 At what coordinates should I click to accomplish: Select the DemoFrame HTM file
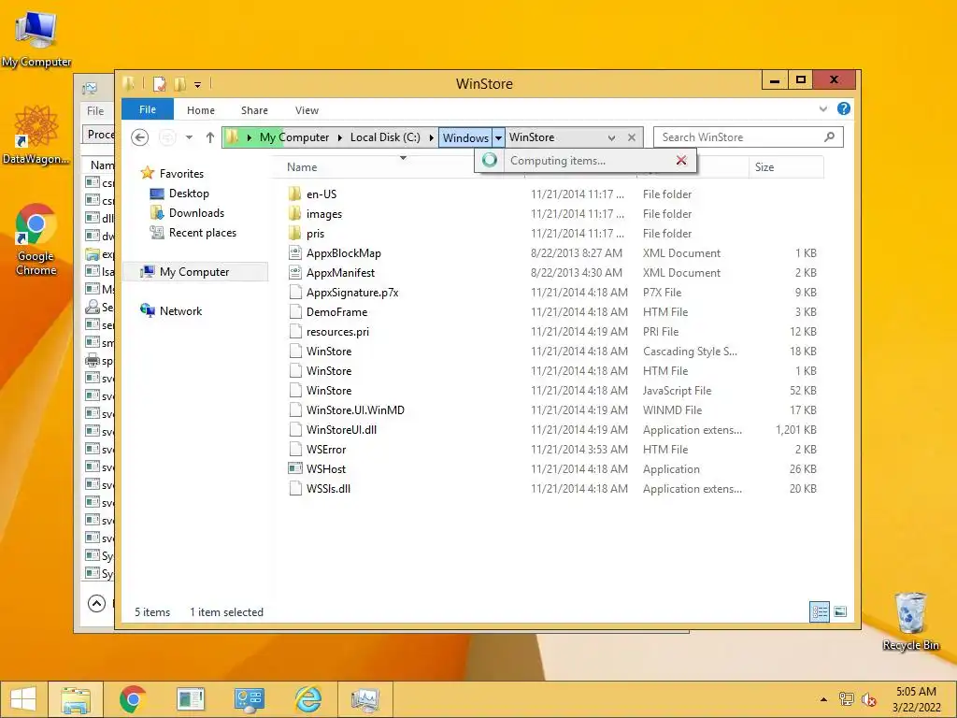(336, 312)
